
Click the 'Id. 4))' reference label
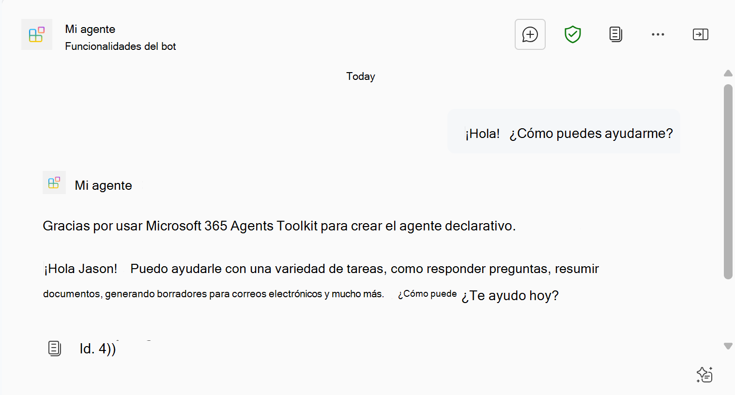tap(98, 349)
